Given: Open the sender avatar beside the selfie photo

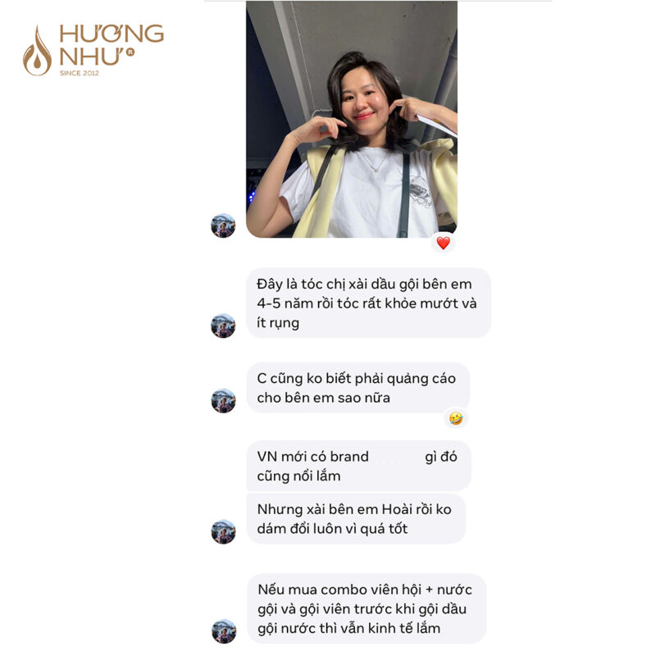Looking at the screenshot, I should coord(223,225).
